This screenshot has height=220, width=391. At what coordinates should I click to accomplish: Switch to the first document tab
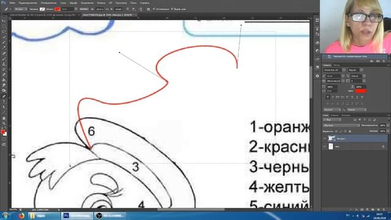click(43, 15)
